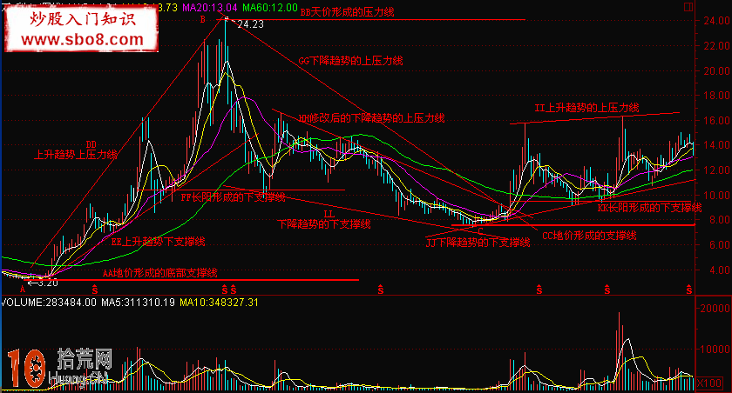Click the 22.00 price axis value
Screen dimensions: 732x393
click(717, 45)
